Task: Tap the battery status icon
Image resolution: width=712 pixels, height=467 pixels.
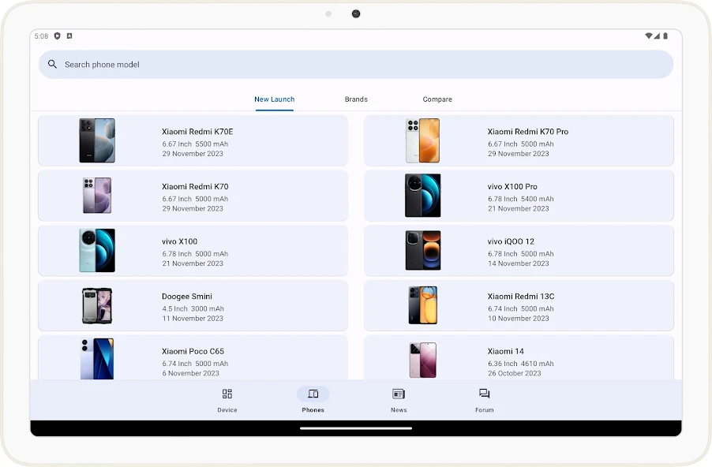Action: click(x=665, y=35)
